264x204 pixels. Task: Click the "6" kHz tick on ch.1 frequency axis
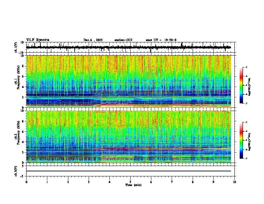pyautogui.click(x=23, y=77)
